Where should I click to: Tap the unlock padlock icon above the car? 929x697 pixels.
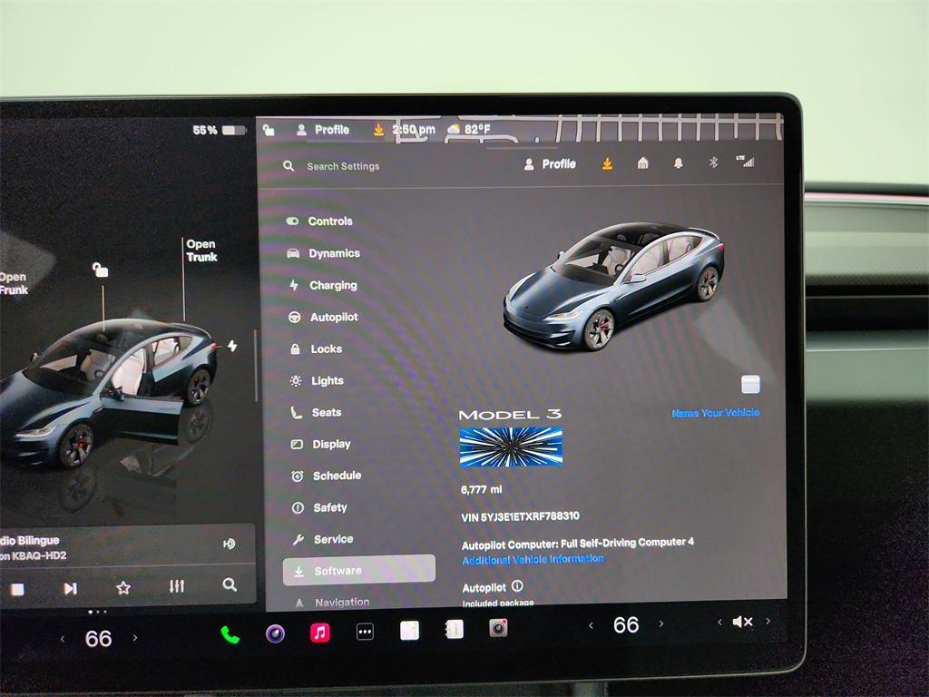click(x=100, y=270)
